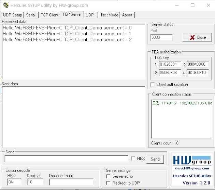Open the TCP Client tab

(49, 15)
